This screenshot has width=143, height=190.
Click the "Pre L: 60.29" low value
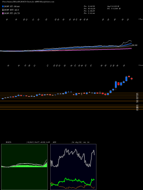point(90,11)
